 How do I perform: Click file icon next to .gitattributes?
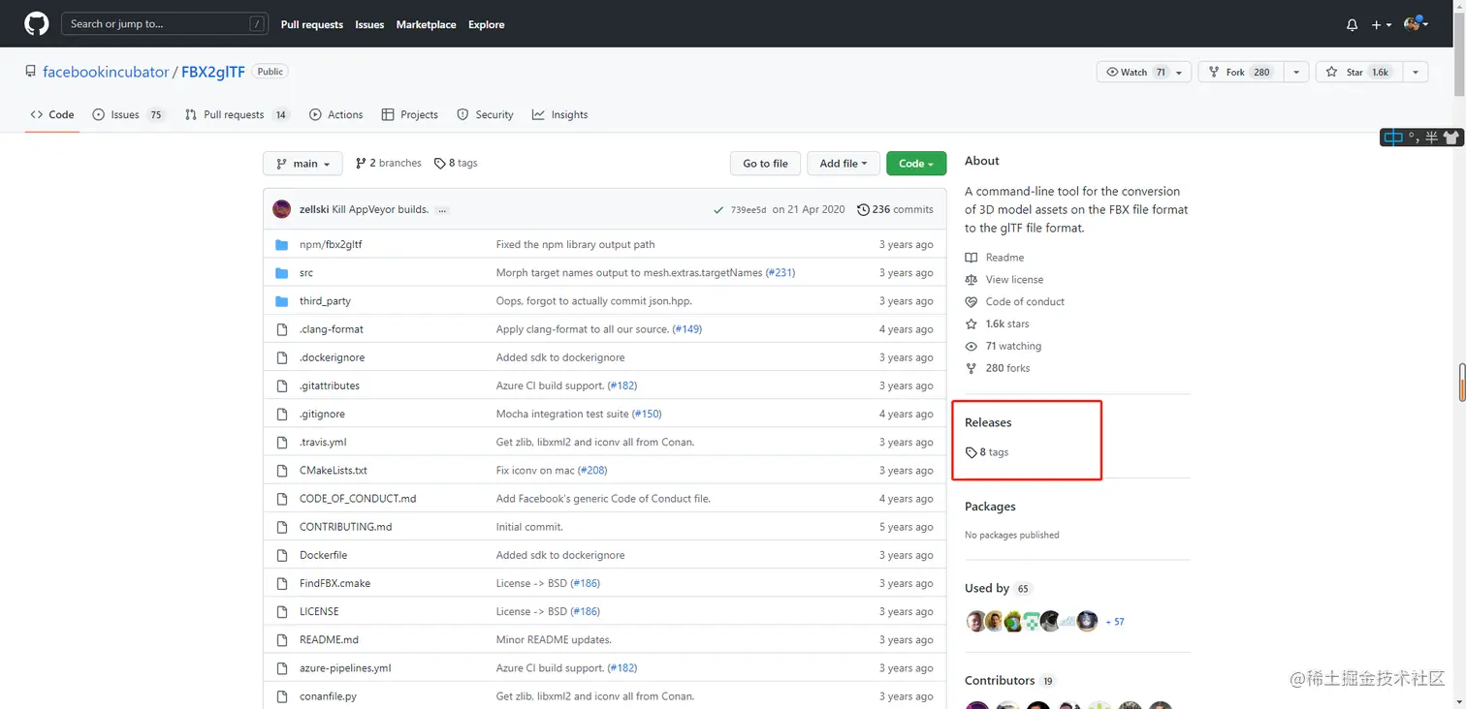[282, 385]
